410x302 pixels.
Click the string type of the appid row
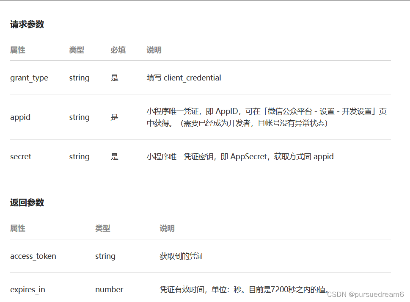click(79, 117)
